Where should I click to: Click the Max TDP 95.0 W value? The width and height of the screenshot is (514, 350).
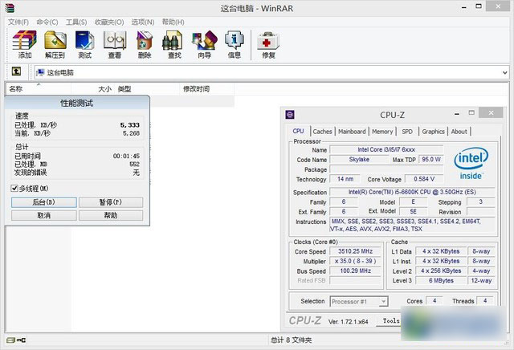click(x=430, y=160)
